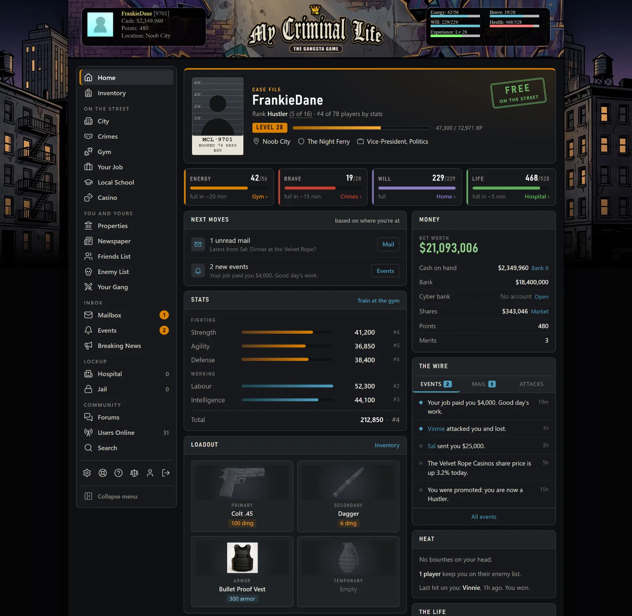This screenshot has width=632, height=616.
Task: Click the FrankieDane mugshot card
Action: click(x=218, y=116)
